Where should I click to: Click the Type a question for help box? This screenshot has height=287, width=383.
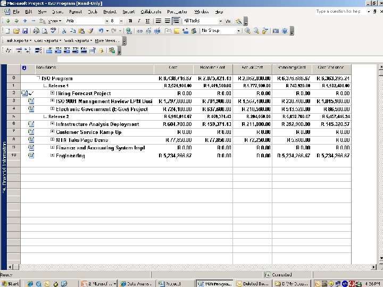[340, 12]
